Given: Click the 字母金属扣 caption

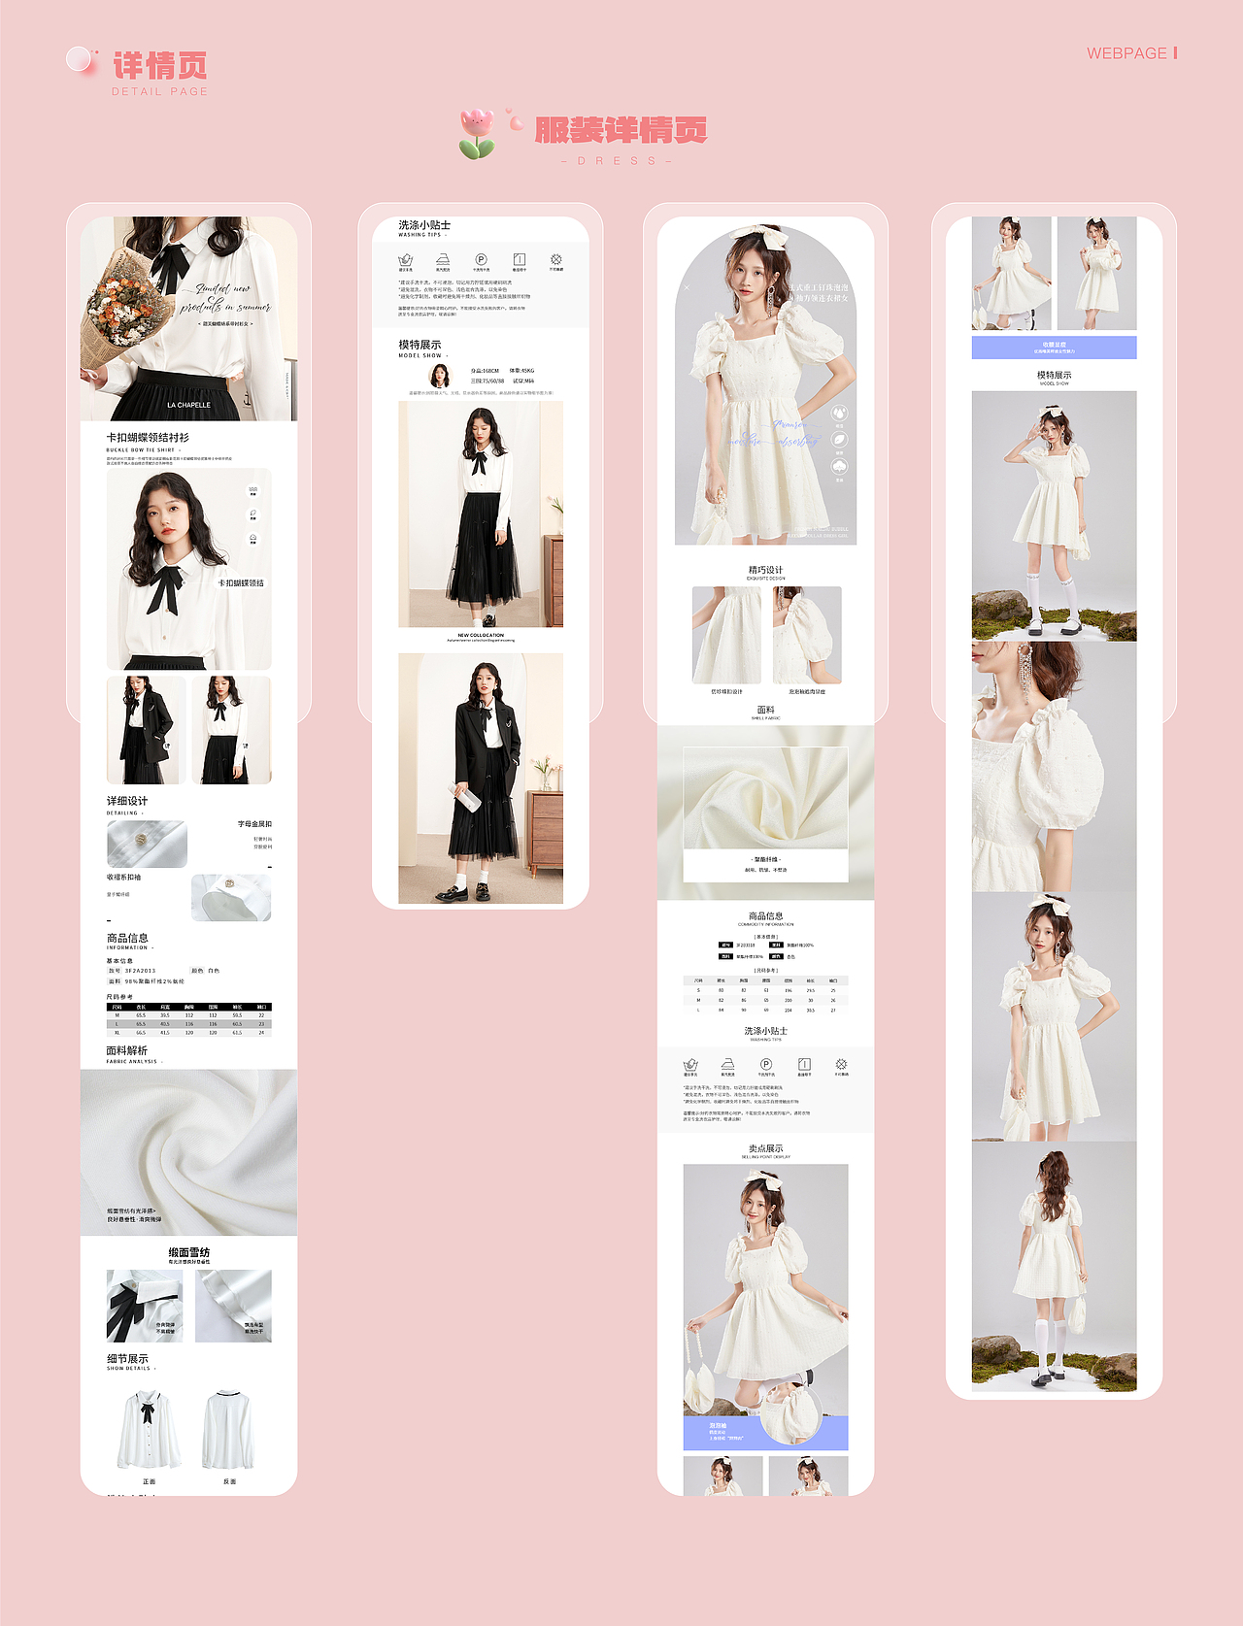Looking at the screenshot, I should (x=254, y=824).
